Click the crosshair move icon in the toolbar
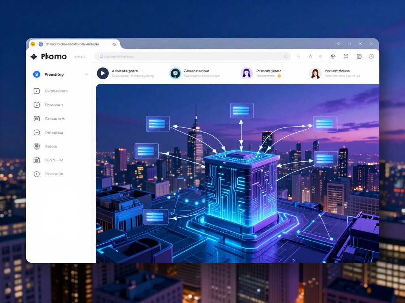The width and height of the screenshot is (405, 303). click(x=333, y=56)
